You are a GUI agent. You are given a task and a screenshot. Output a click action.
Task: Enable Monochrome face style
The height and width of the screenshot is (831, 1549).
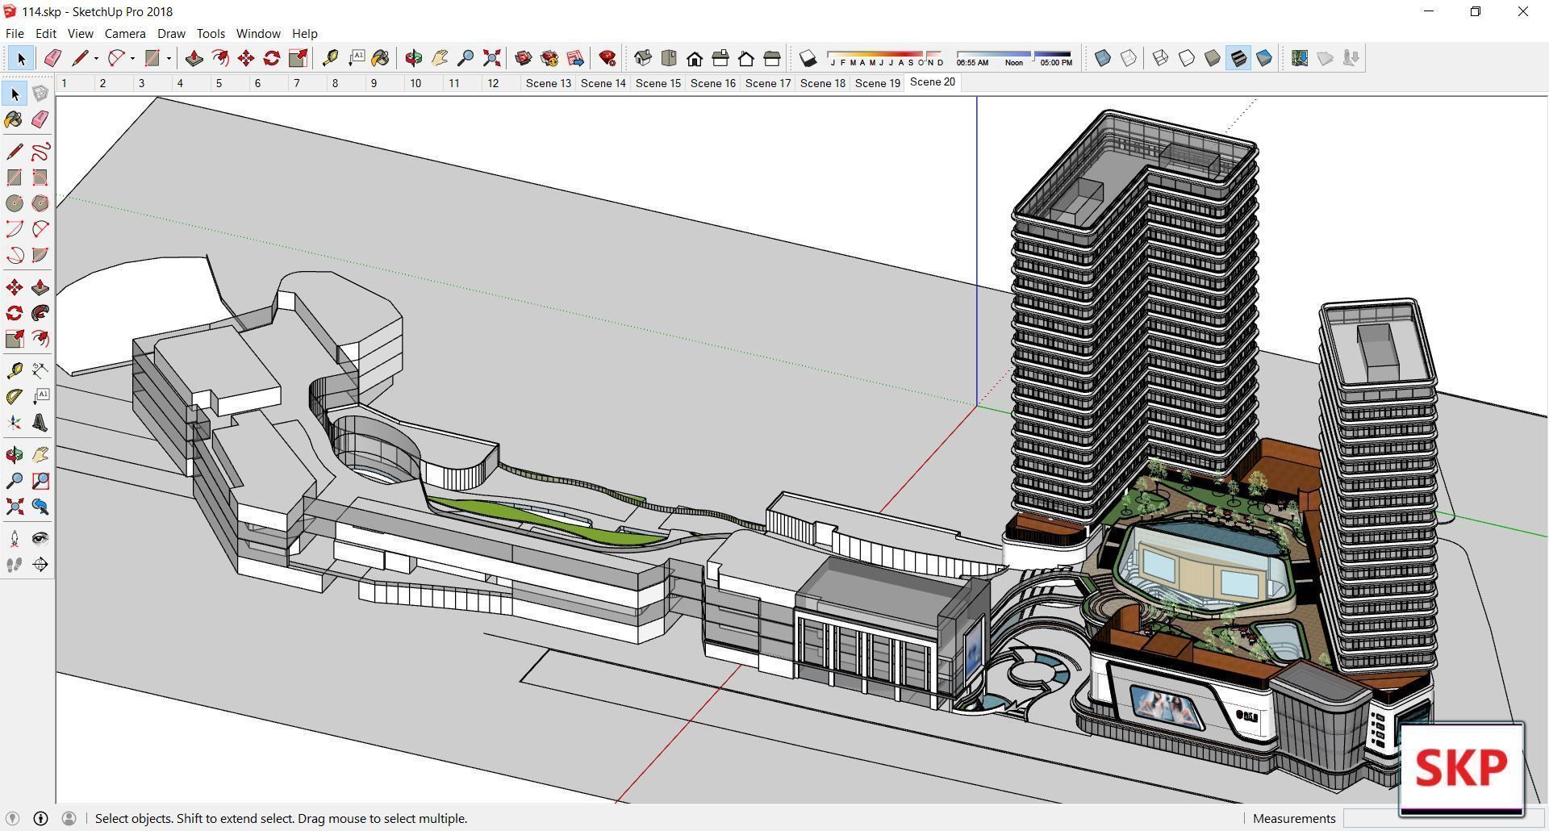coord(1264,58)
